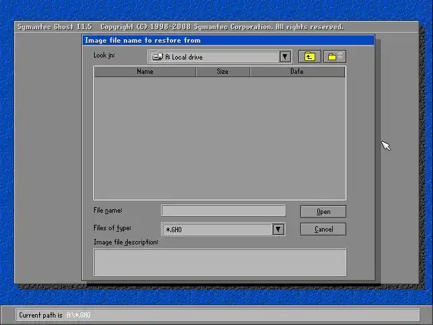Click the Image file description label
Image resolution: width=433 pixels, height=325 pixels.
[126, 242]
